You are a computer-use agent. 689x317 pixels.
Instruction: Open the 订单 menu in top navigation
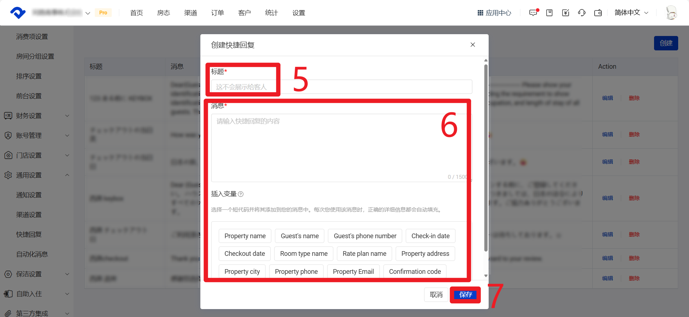217,13
